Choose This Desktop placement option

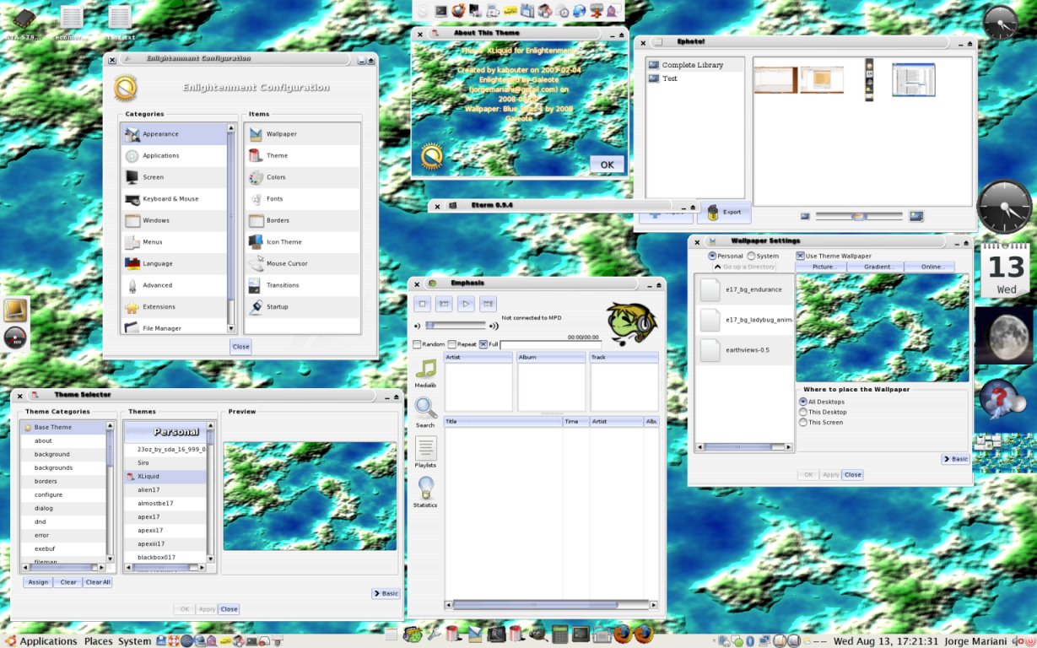click(802, 412)
